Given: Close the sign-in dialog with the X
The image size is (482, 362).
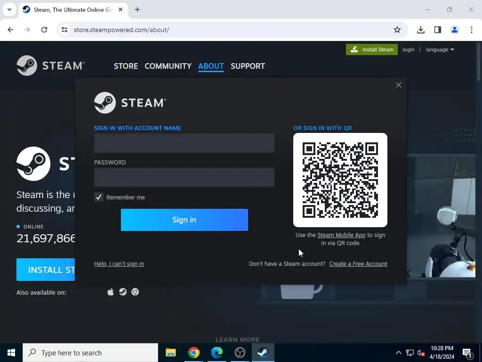Looking at the screenshot, I should point(398,85).
